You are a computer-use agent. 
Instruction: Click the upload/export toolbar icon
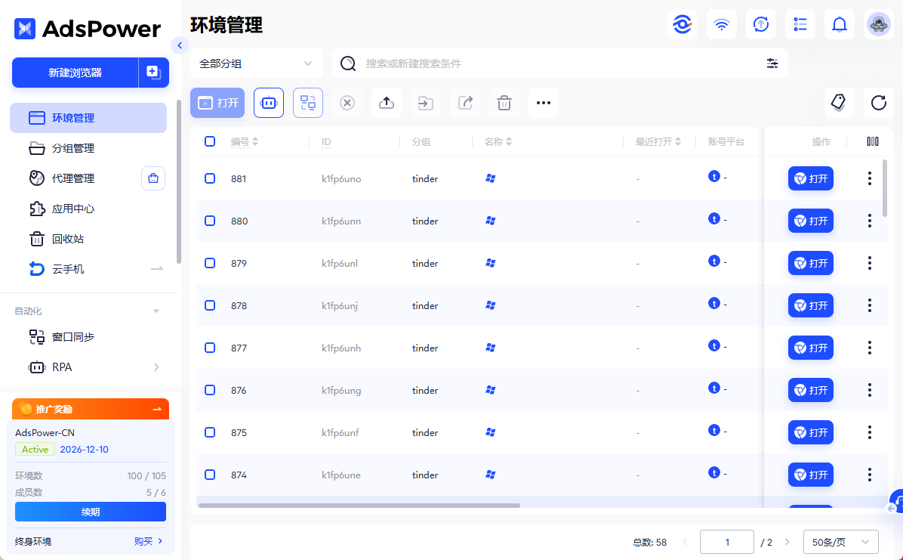click(387, 103)
